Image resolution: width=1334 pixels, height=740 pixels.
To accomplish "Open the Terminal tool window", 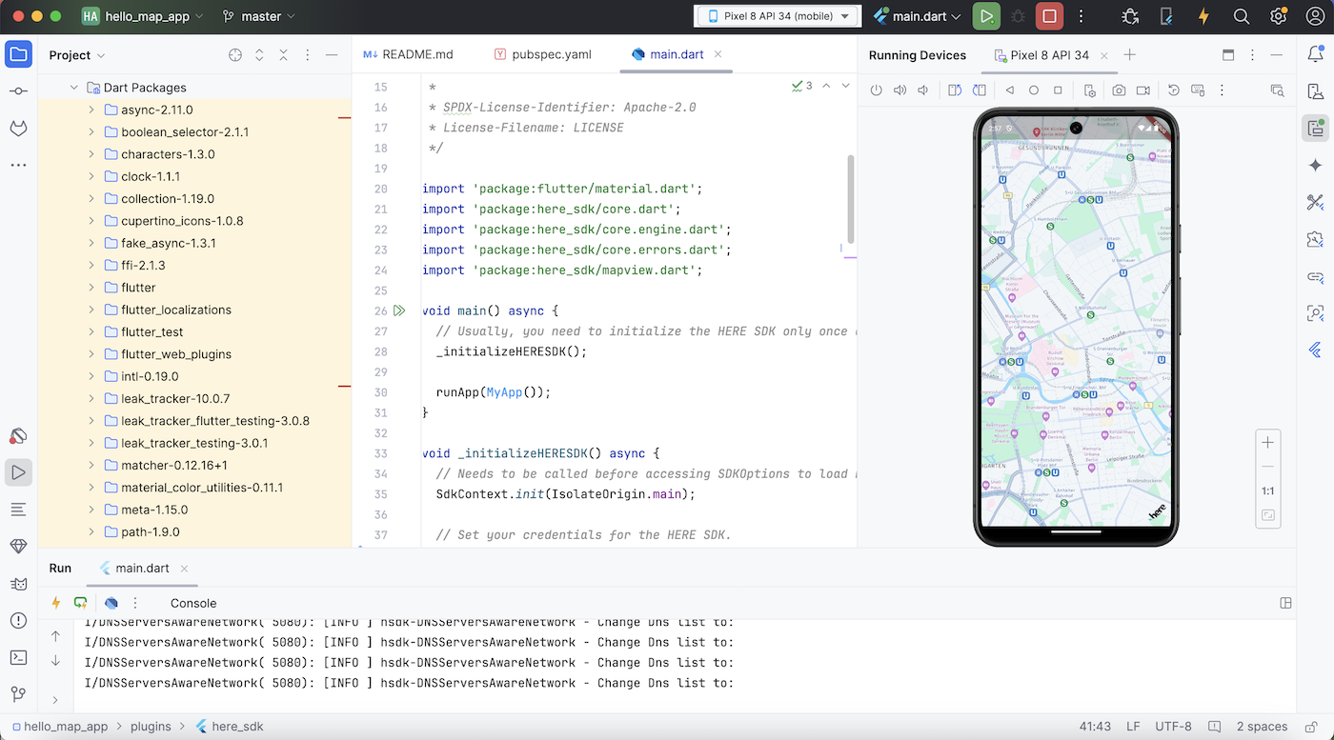I will pos(18,657).
